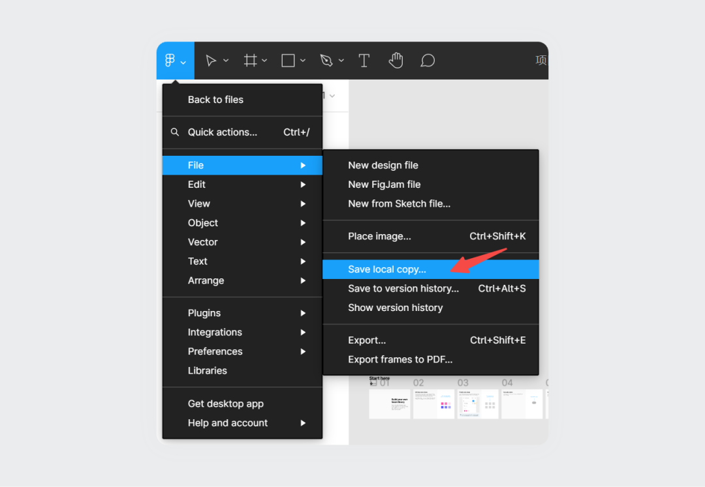705x487 pixels.
Task: Select the Comment tool
Action: pos(428,61)
